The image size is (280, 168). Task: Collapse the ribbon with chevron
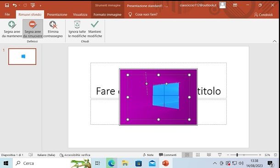point(274,41)
